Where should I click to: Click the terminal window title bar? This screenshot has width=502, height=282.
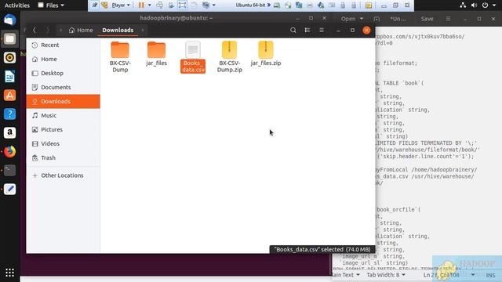pyautogui.click(x=176, y=18)
